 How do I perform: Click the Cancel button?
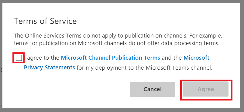pyautogui.click(x=153, y=89)
